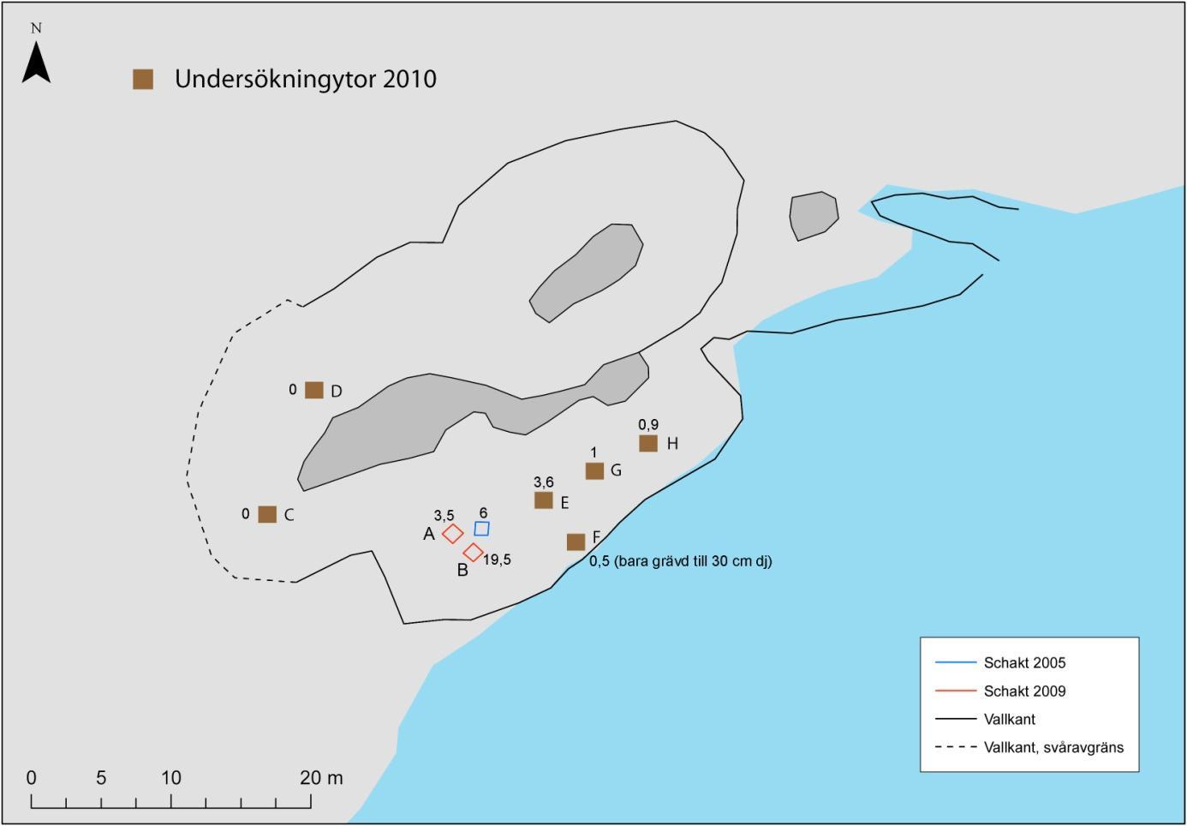Click the legend entry Schakt 2005
Screen dimensions: 1187x826
(x=1024, y=662)
